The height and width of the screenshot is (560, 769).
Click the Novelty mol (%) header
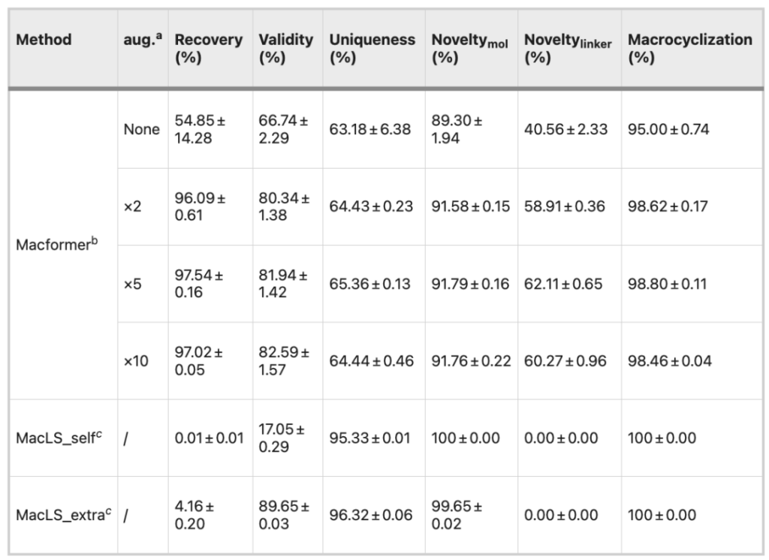point(469,48)
